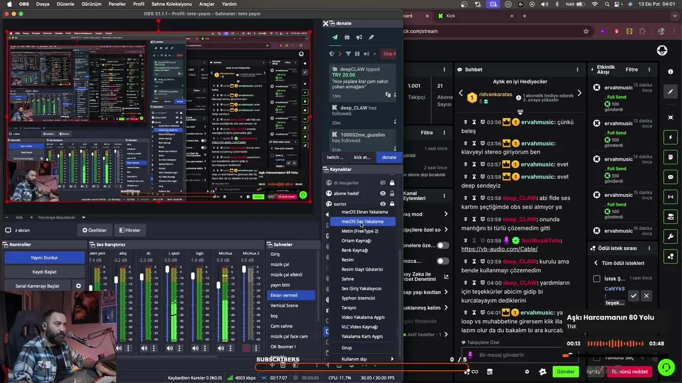Image resolution: width=682 pixels, height=383 pixels.
Task: Click the funnel filter icon in donate dock
Action: tap(348, 54)
